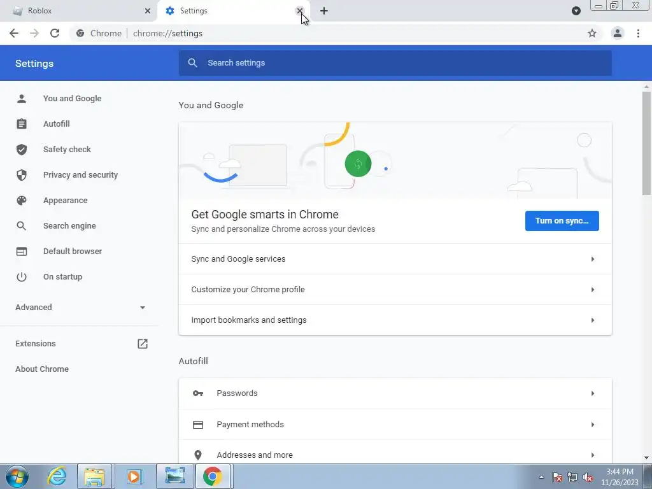
Task: Go to On startup settings
Action: [x=63, y=277]
